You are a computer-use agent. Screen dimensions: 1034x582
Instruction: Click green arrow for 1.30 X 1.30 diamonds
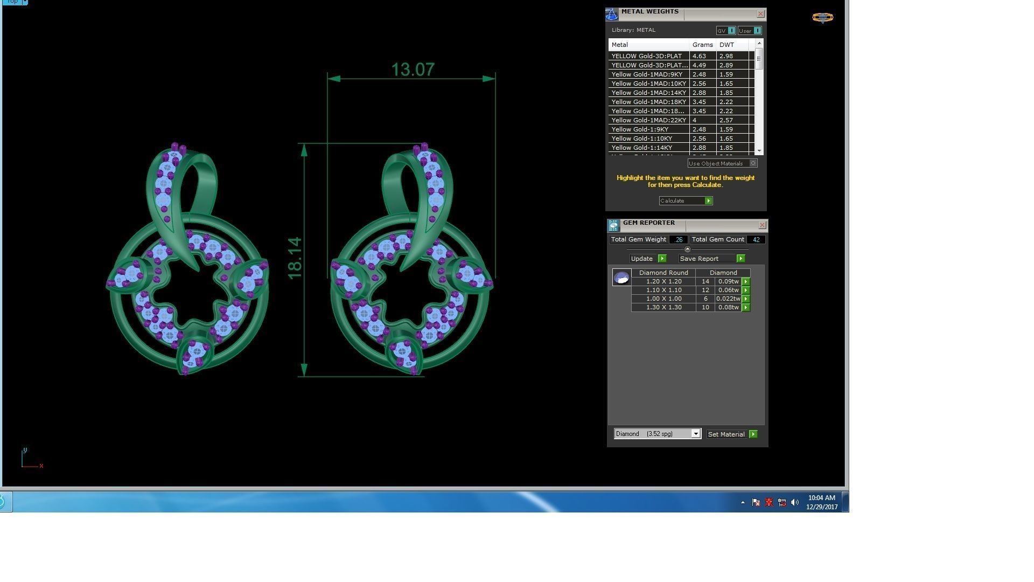[x=746, y=307]
